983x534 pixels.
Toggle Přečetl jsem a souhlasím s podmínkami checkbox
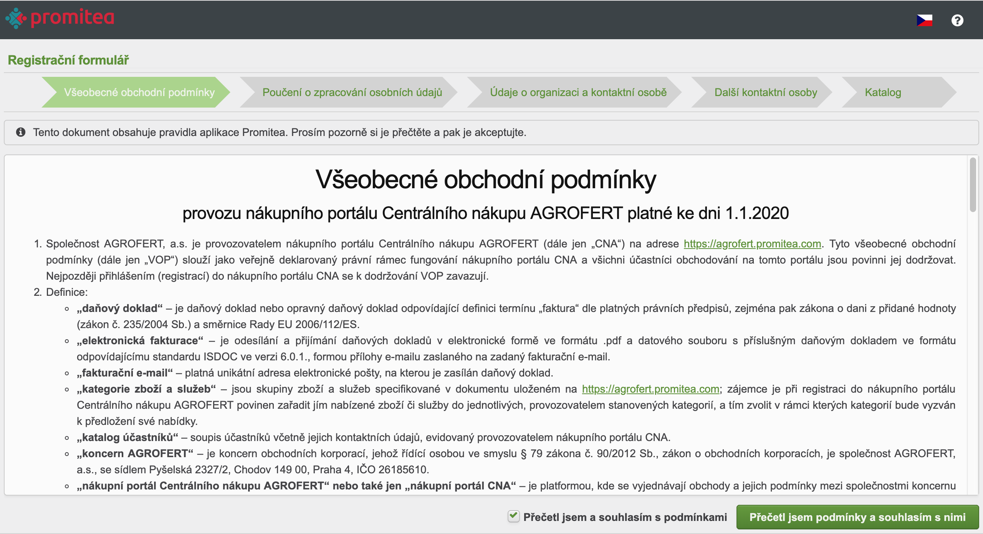pyautogui.click(x=513, y=517)
